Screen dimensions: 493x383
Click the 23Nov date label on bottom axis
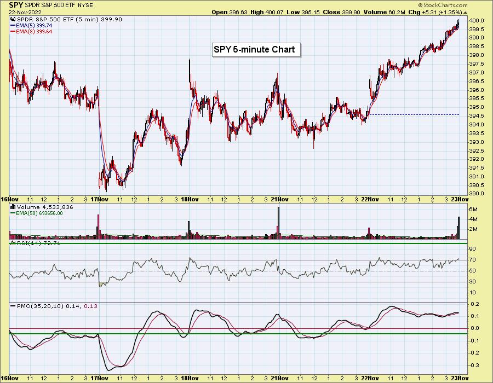tap(460, 378)
